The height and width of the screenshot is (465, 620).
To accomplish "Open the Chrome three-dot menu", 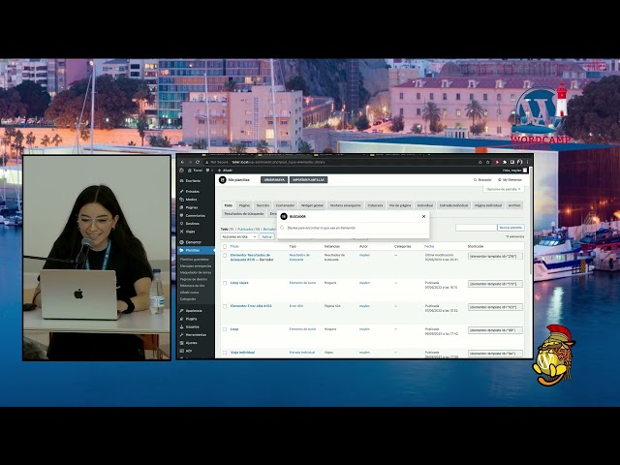I will pyautogui.click(x=527, y=162).
